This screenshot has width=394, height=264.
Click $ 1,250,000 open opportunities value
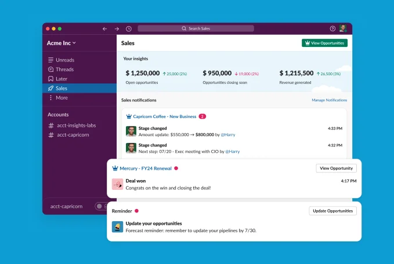click(x=143, y=73)
